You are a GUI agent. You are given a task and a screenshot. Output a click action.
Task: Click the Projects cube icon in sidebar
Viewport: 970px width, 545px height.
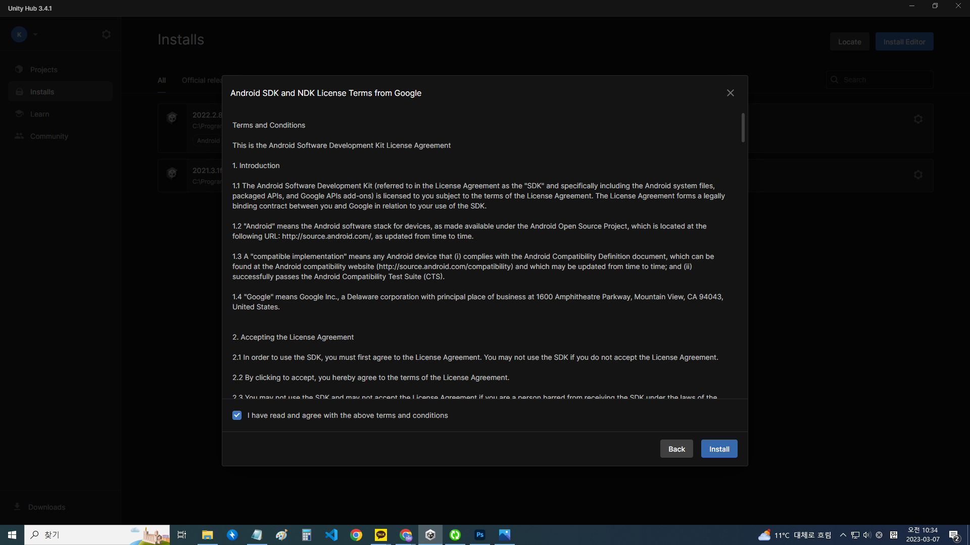(19, 69)
